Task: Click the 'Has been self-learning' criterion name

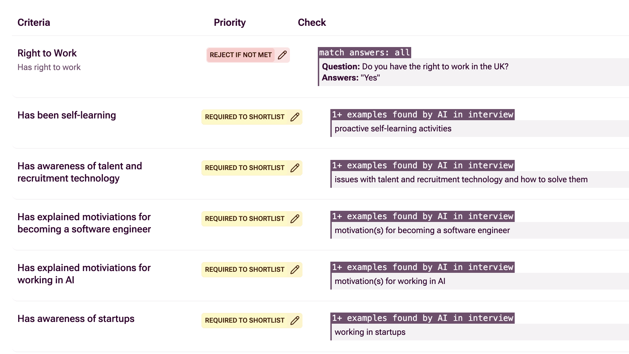Action: coord(67,115)
